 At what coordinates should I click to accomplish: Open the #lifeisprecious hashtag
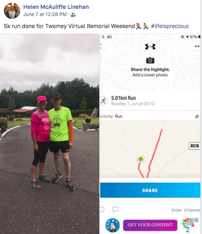pyautogui.click(x=170, y=26)
